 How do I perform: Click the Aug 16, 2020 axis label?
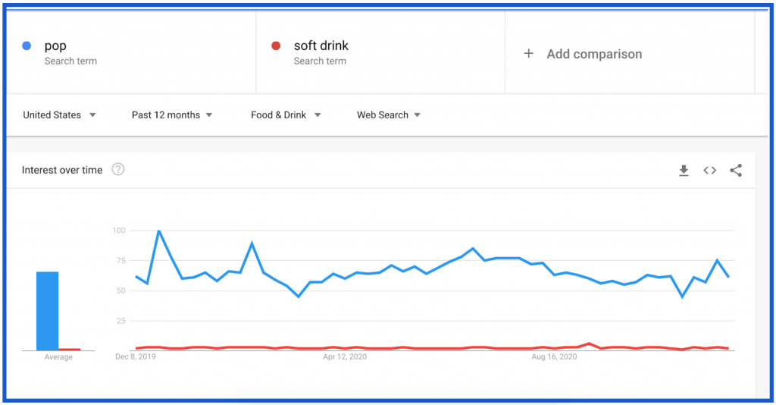(x=555, y=356)
